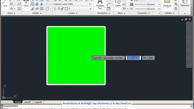The height and width of the screenshot is (109, 194).
Task: Click the X coordinate input -152.3231
Action: 133,58
